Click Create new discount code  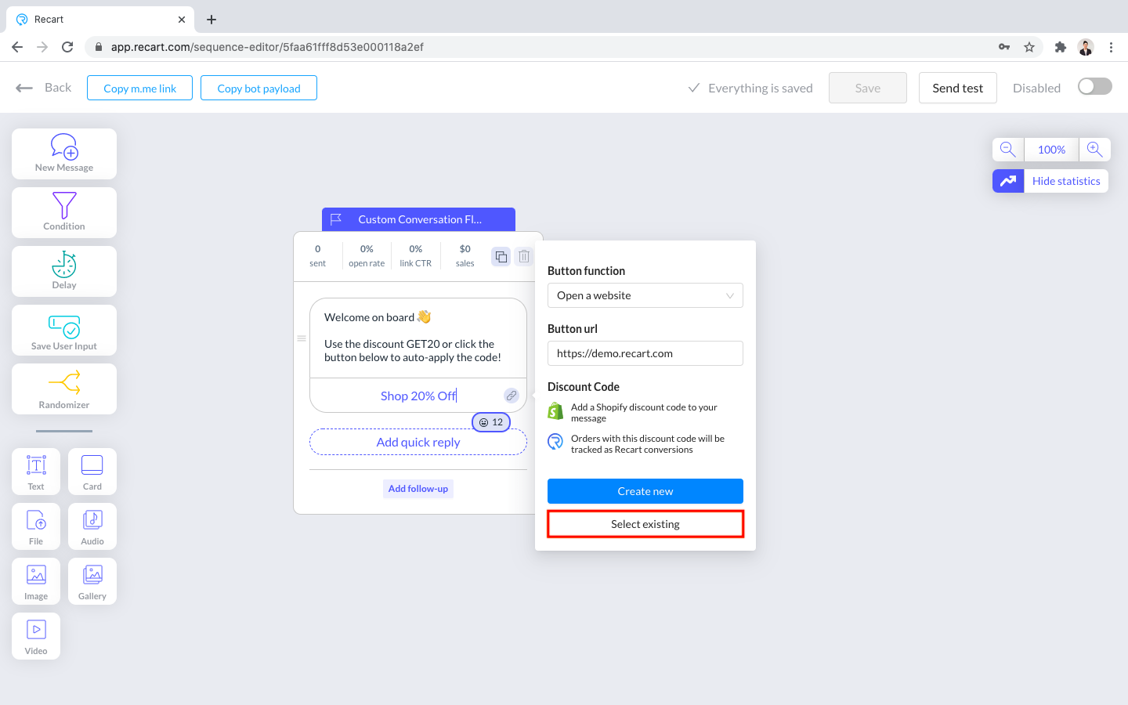tap(645, 491)
